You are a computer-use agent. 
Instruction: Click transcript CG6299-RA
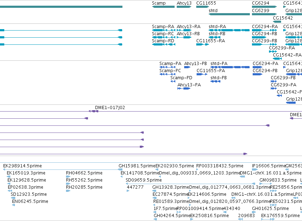pyautogui.click(x=273, y=52)
